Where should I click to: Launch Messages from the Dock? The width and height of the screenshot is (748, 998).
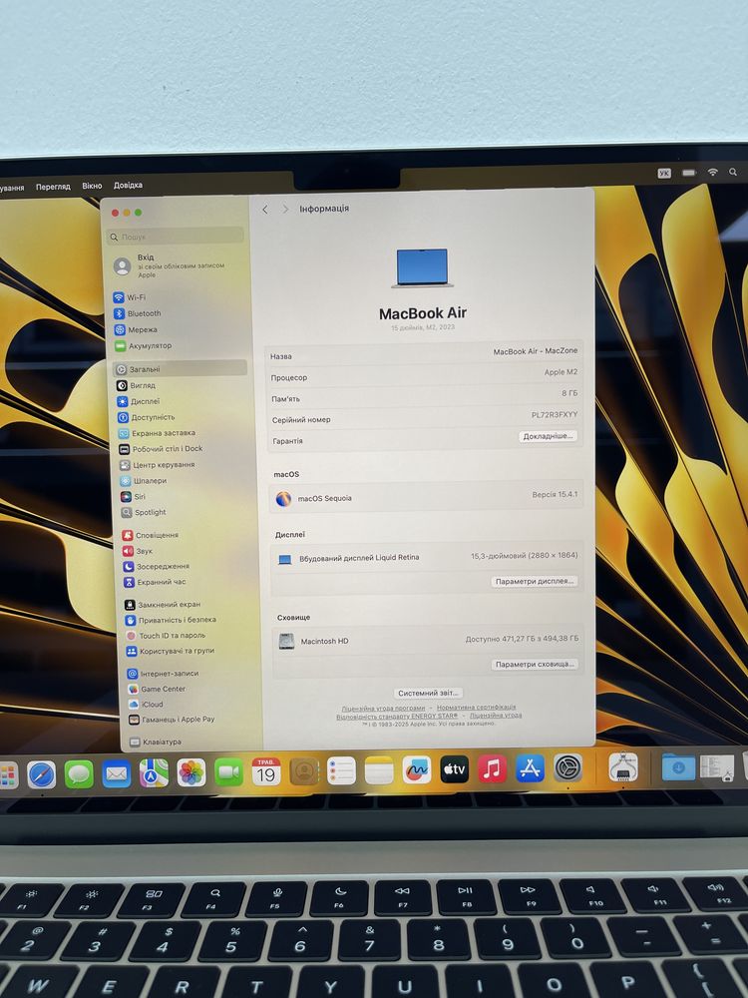79,774
